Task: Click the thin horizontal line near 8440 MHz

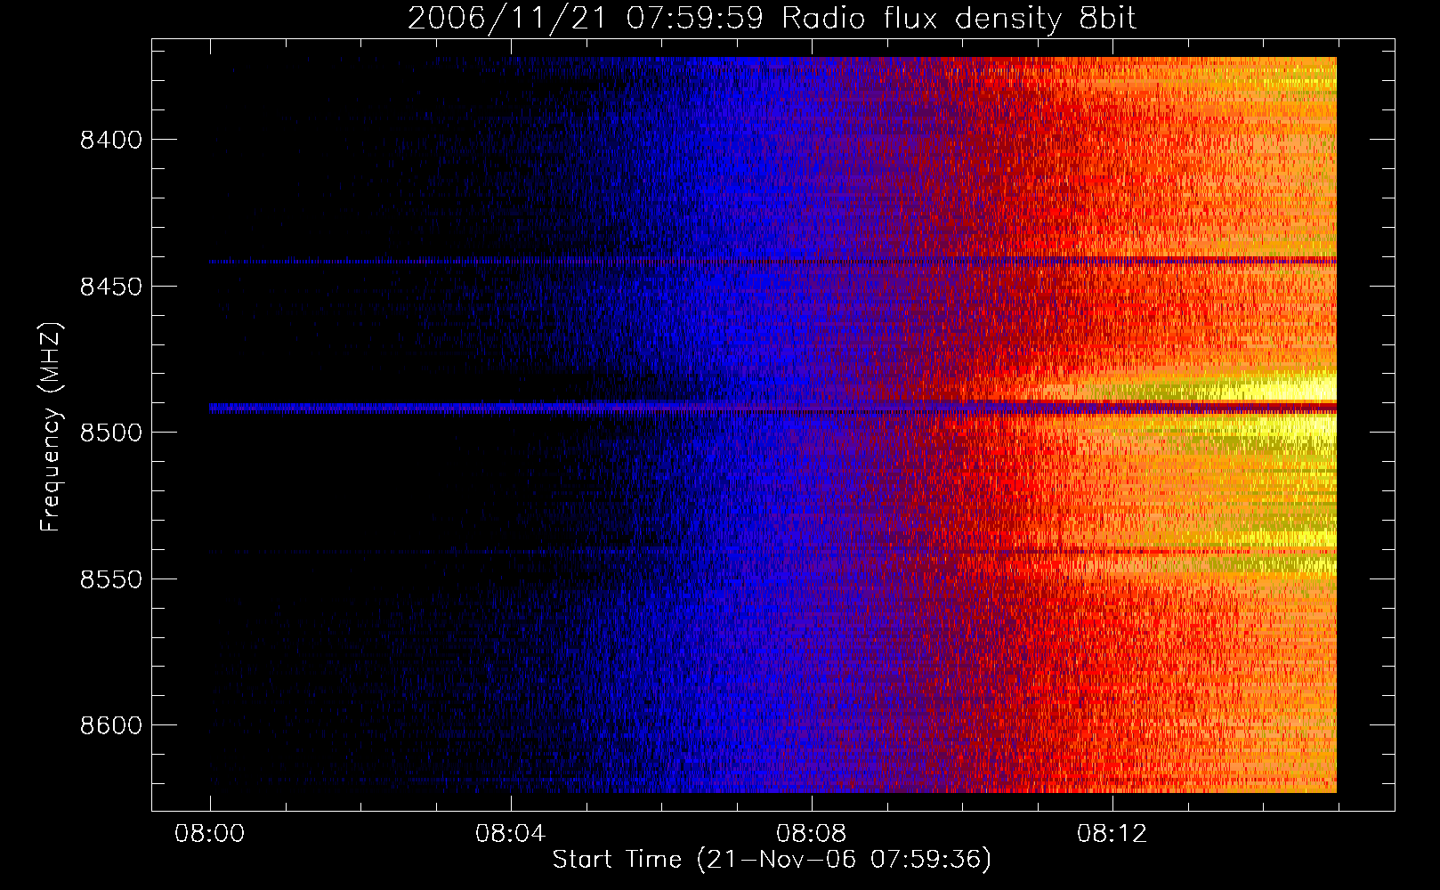Action: [x=773, y=261]
